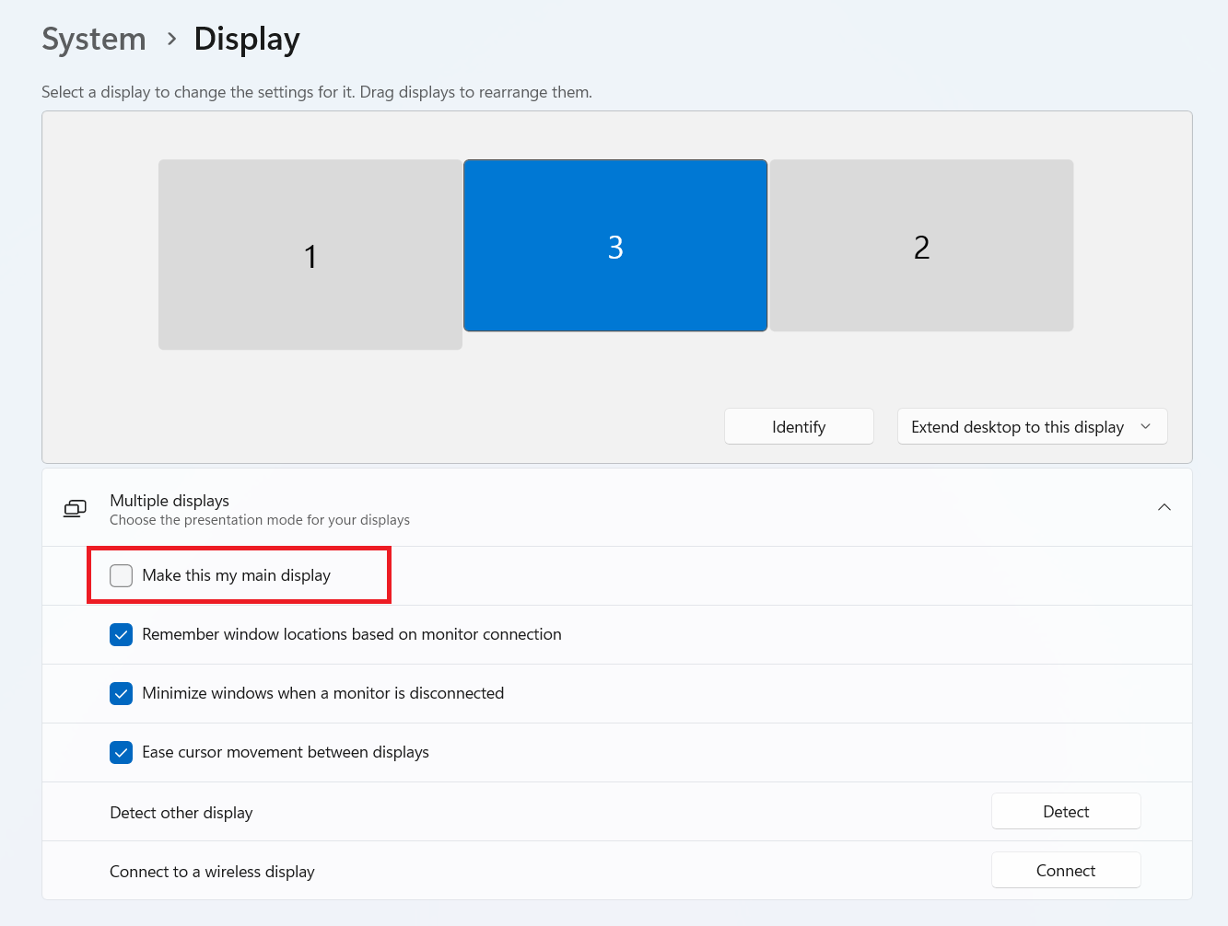Click the Detect other display label

(x=181, y=813)
